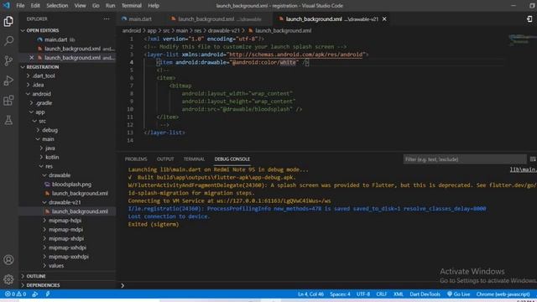Open the Selection menu
537x302 pixels.
pos(57,6)
